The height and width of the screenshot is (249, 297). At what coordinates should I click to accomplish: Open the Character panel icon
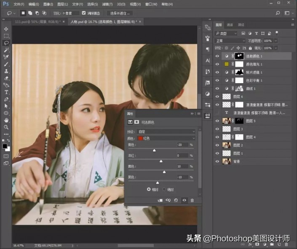click(208, 61)
